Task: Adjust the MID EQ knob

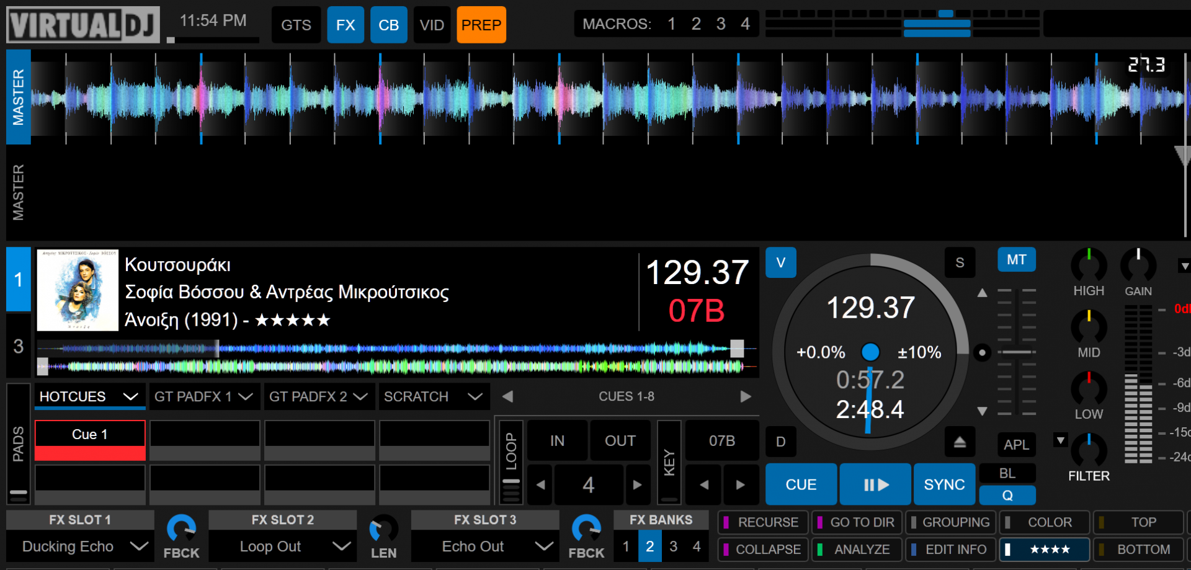Action: (x=1089, y=327)
